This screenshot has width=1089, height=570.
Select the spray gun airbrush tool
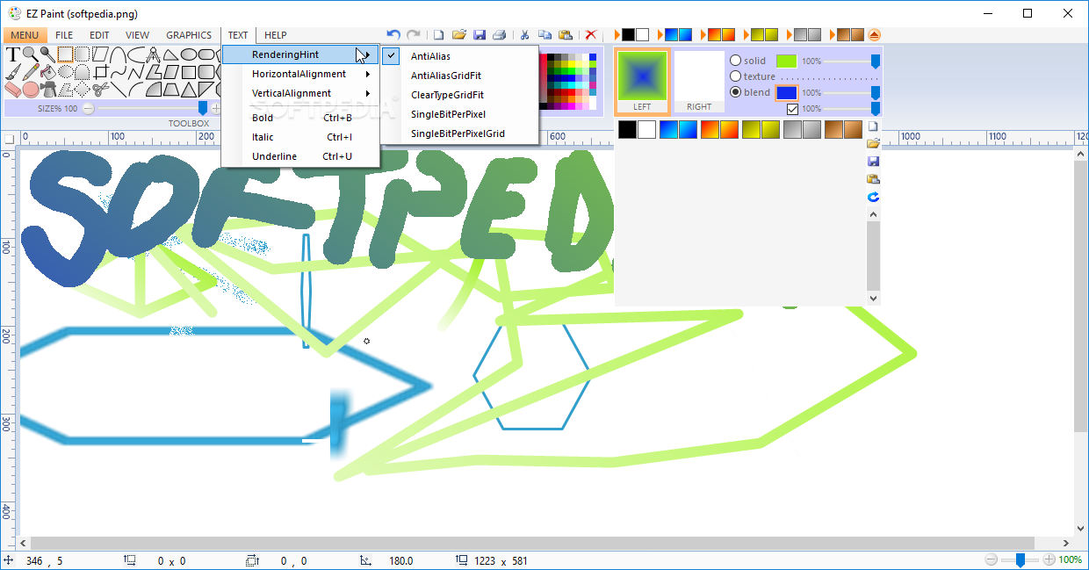[47, 89]
